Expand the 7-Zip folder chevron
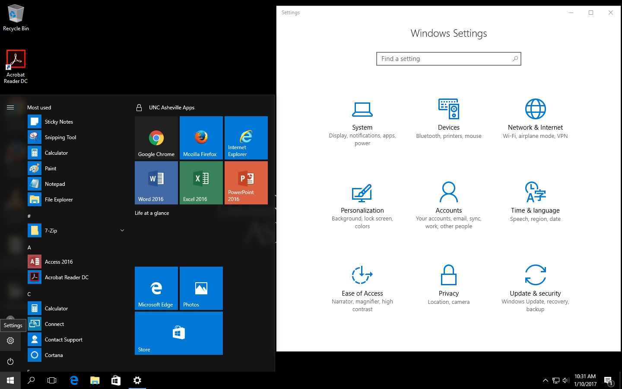622x389 pixels. point(122,230)
